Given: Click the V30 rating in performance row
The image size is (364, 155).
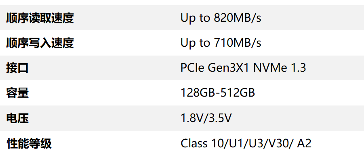Looking at the screenshot, I should pyautogui.click(x=280, y=143).
